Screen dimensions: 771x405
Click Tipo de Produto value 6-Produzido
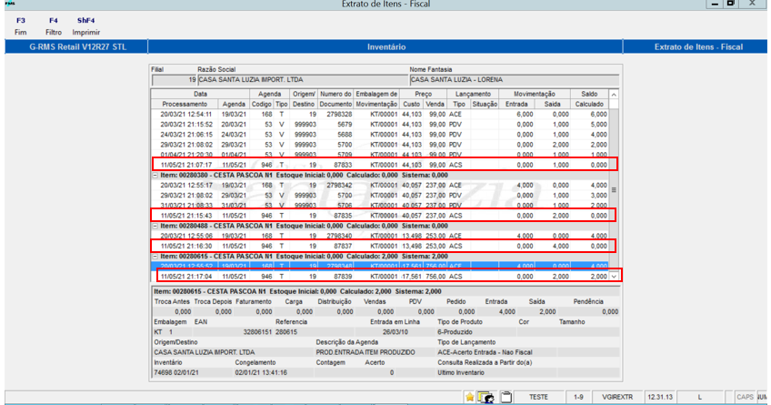coord(455,332)
